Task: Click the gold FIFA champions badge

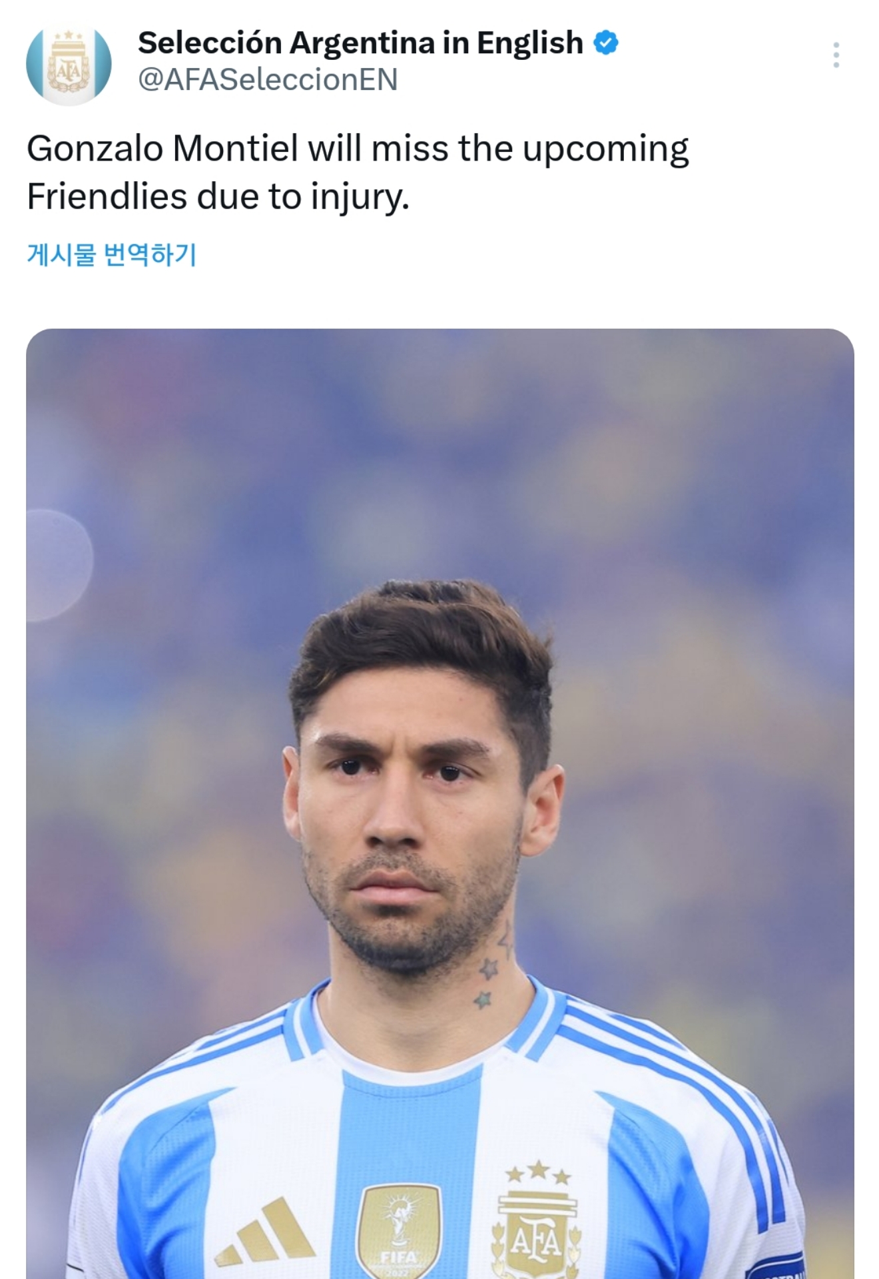Action: (x=399, y=1231)
